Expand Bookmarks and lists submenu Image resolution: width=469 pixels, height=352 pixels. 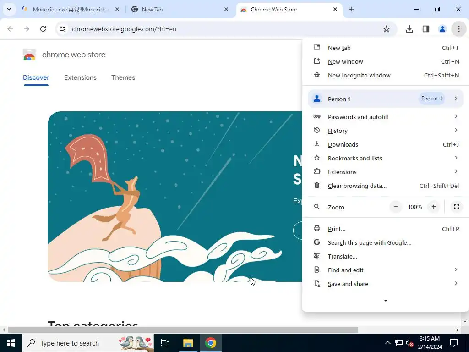[386, 158]
